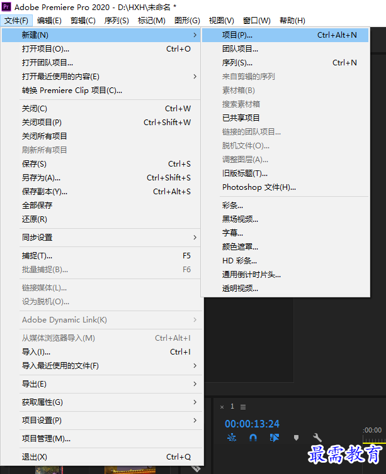Image resolution: width=386 pixels, height=474 pixels.
Task: Expand the 同步设置 submenu arrow
Action: (x=195, y=237)
